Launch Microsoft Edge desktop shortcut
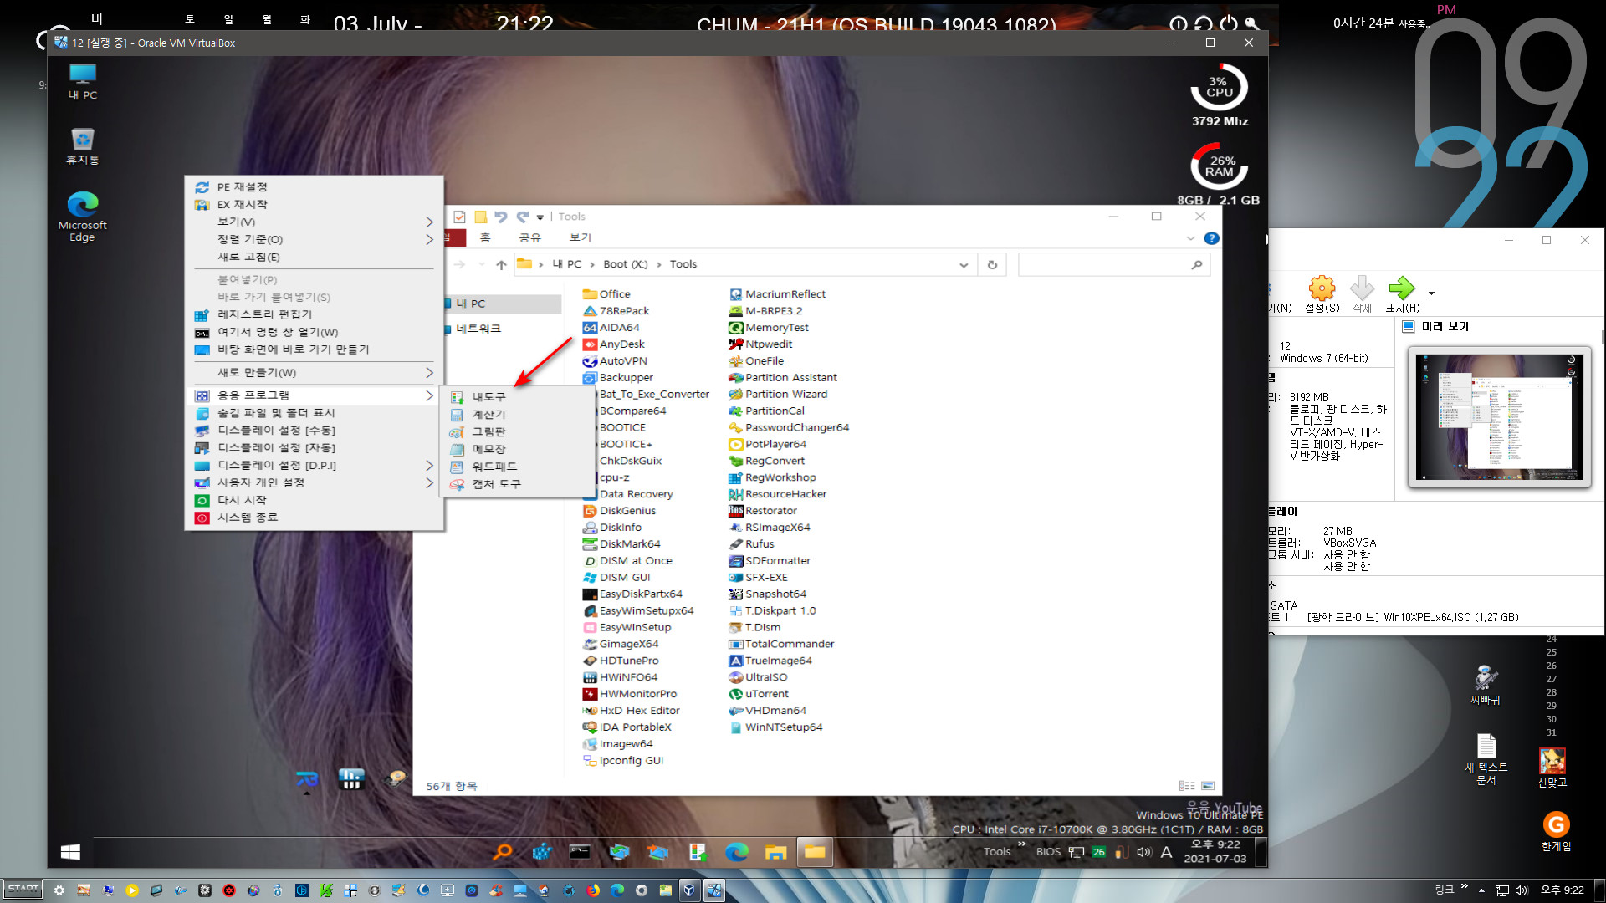The height and width of the screenshot is (903, 1606). [x=82, y=217]
